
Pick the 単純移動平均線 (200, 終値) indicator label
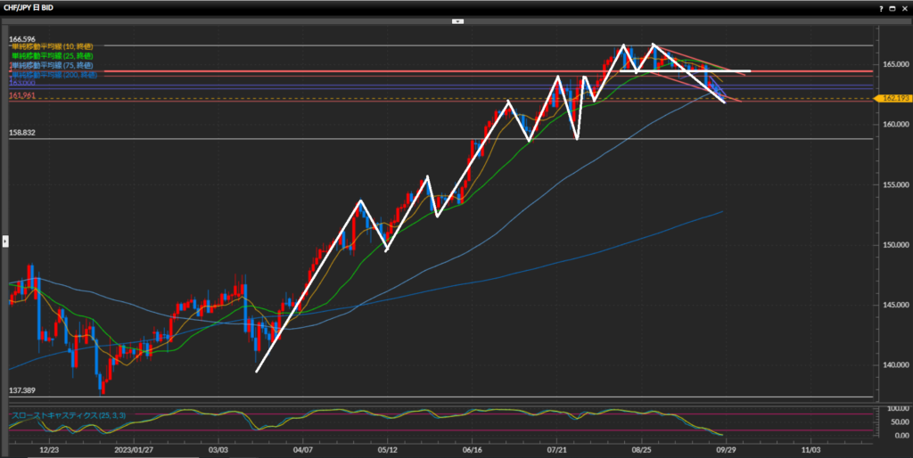click(x=52, y=76)
